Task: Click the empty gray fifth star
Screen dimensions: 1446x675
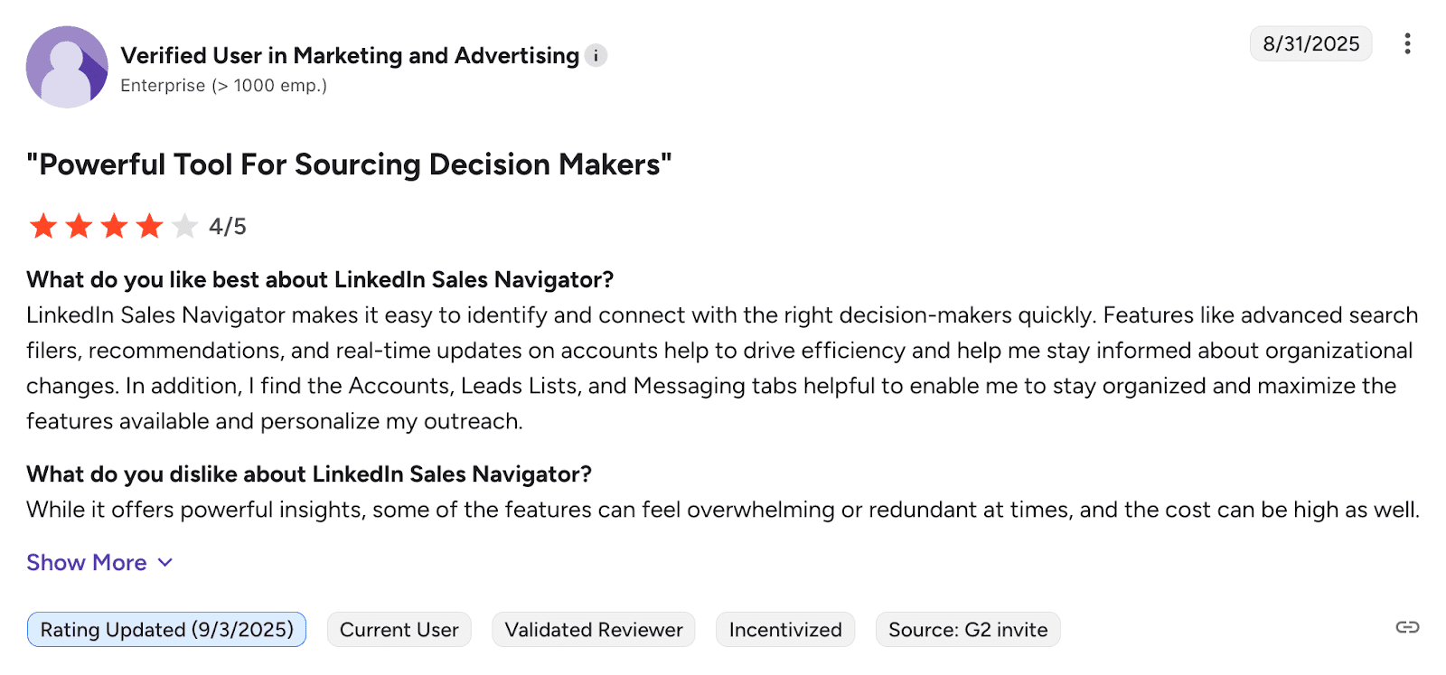Action: click(184, 226)
